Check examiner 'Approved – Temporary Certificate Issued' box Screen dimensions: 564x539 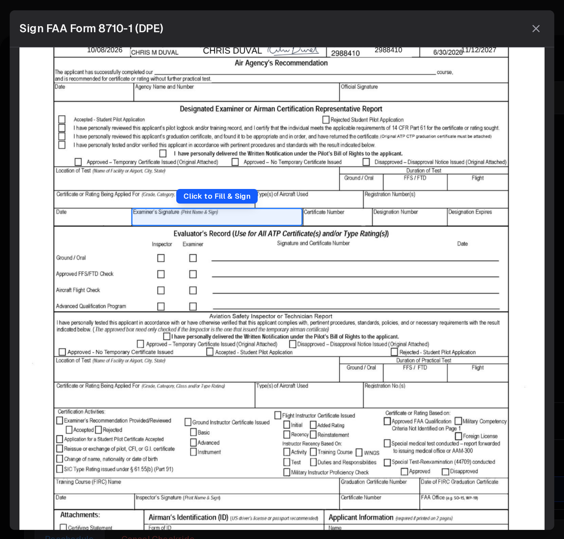pos(78,162)
